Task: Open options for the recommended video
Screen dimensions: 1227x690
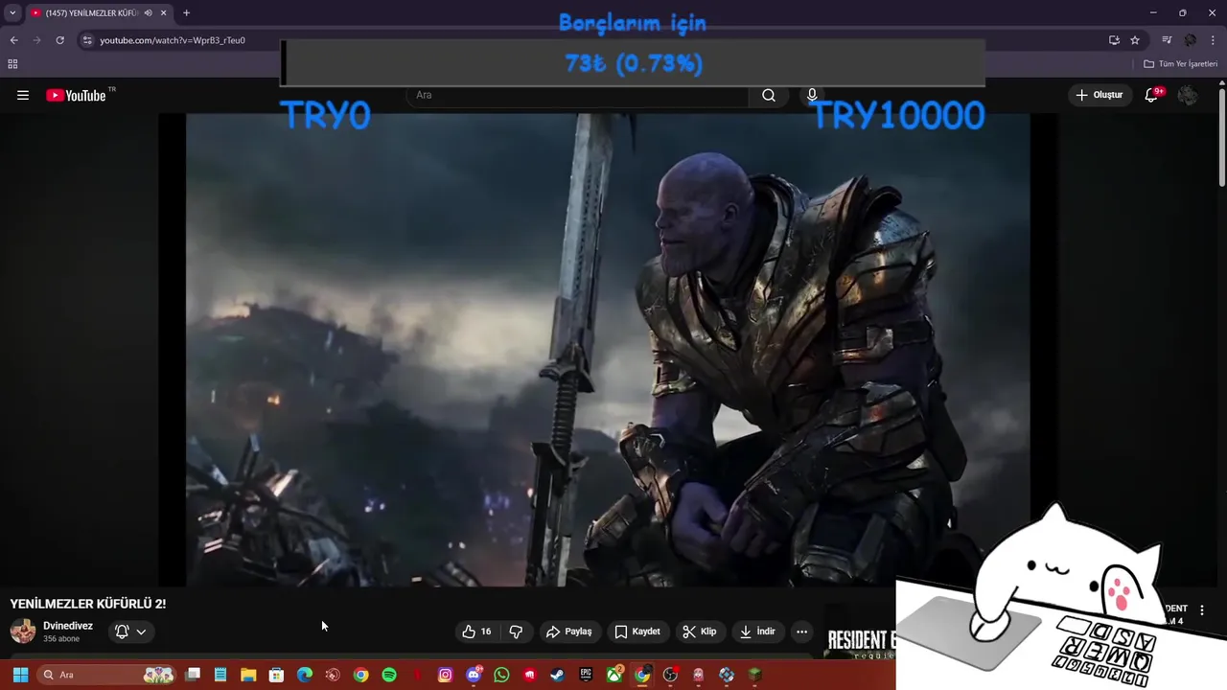Action: [x=1202, y=610]
